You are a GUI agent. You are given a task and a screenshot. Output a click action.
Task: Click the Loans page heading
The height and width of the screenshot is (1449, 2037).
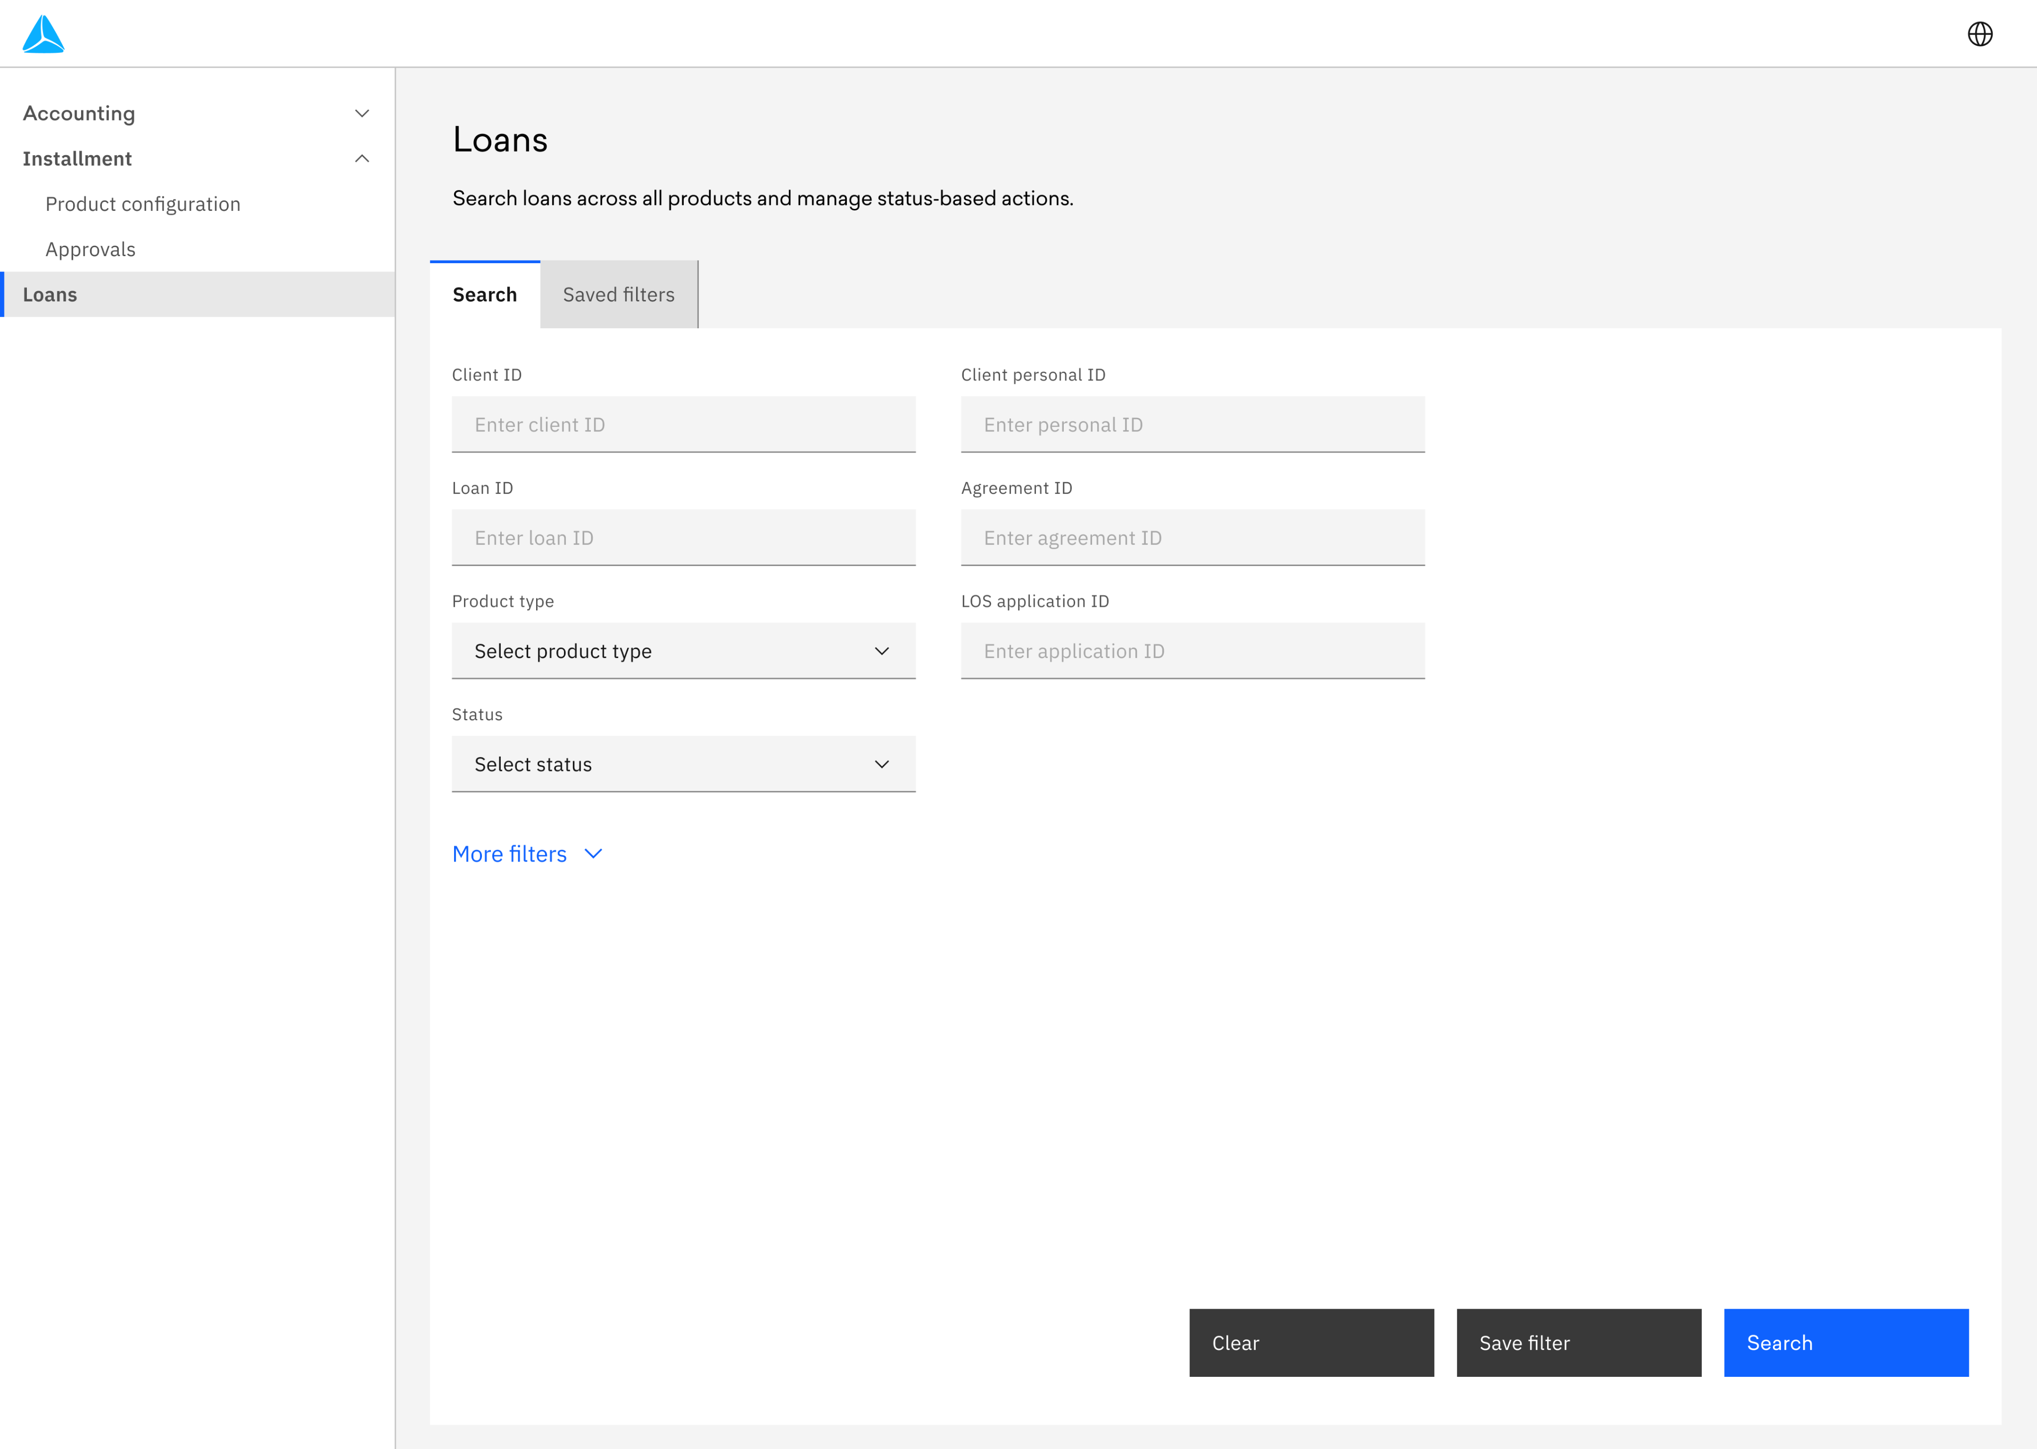click(499, 140)
